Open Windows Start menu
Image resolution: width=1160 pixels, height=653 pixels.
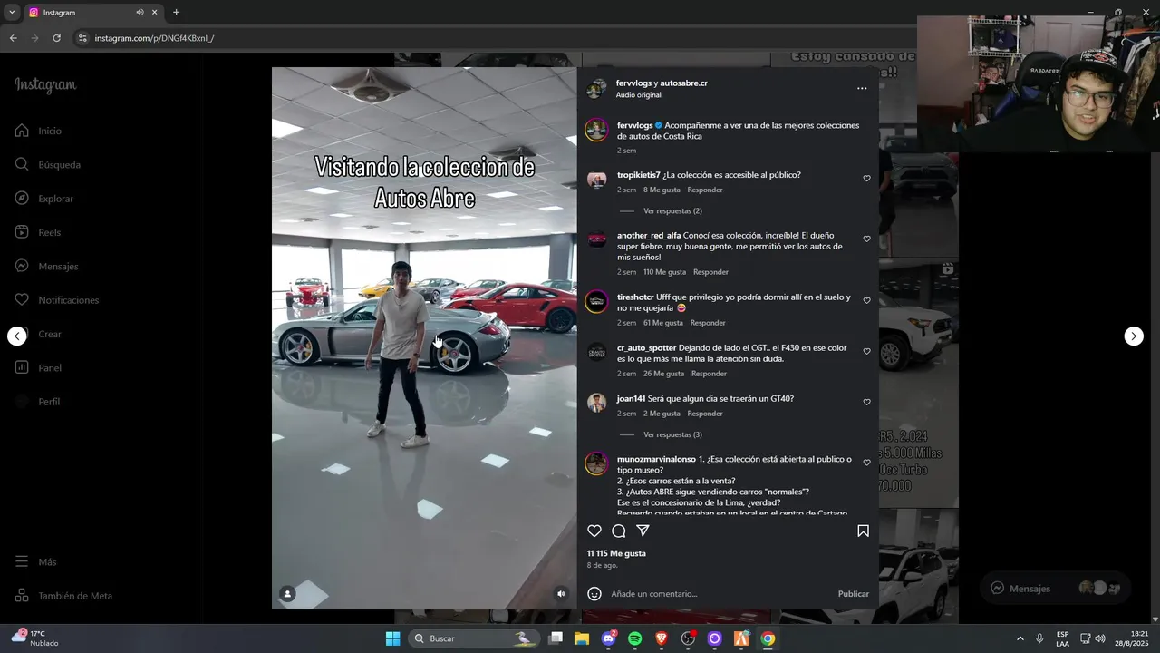(392, 638)
